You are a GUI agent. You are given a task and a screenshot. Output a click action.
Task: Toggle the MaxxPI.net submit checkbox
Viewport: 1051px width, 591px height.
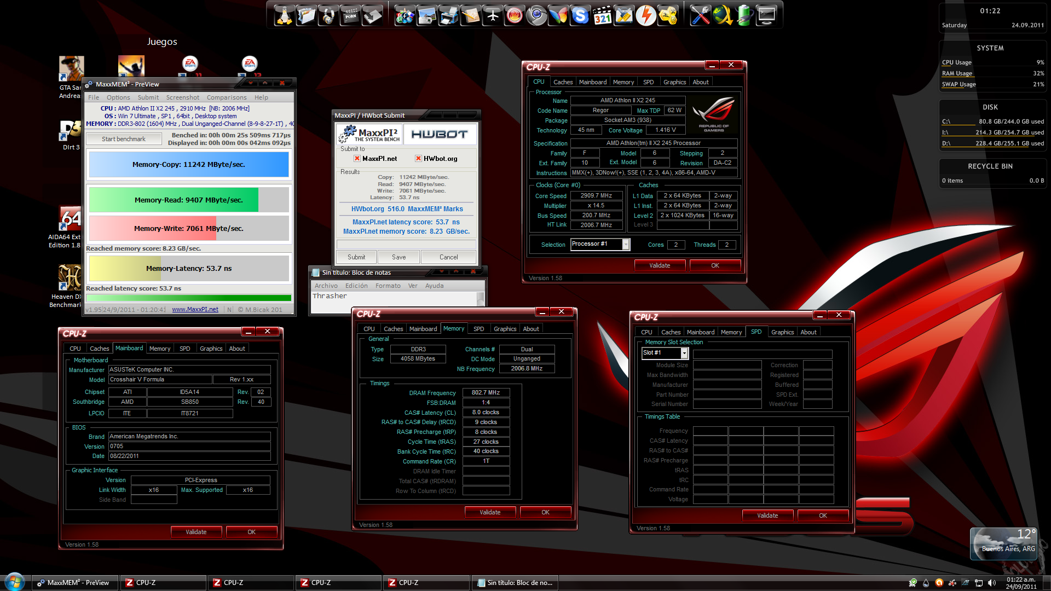(357, 159)
